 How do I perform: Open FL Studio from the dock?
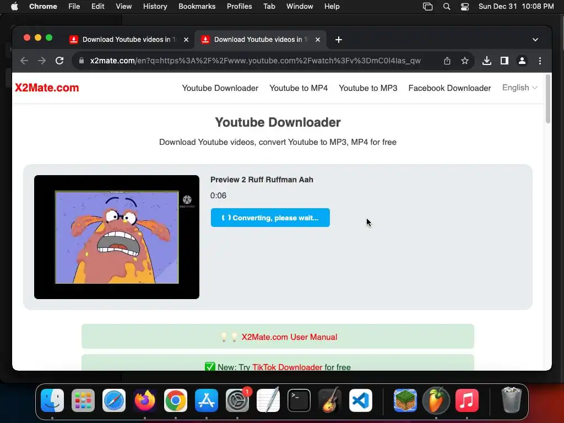point(436,400)
